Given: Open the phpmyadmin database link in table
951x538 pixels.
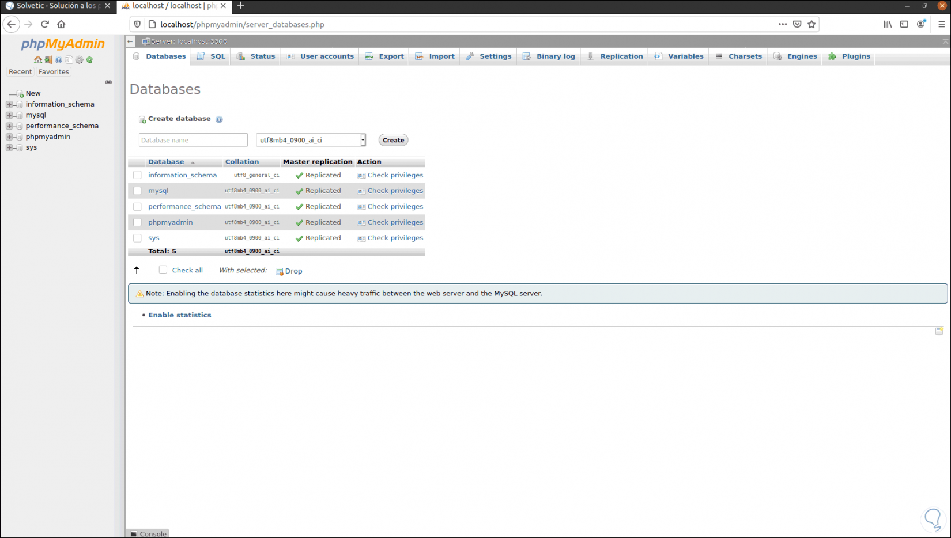Looking at the screenshot, I should (171, 222).
